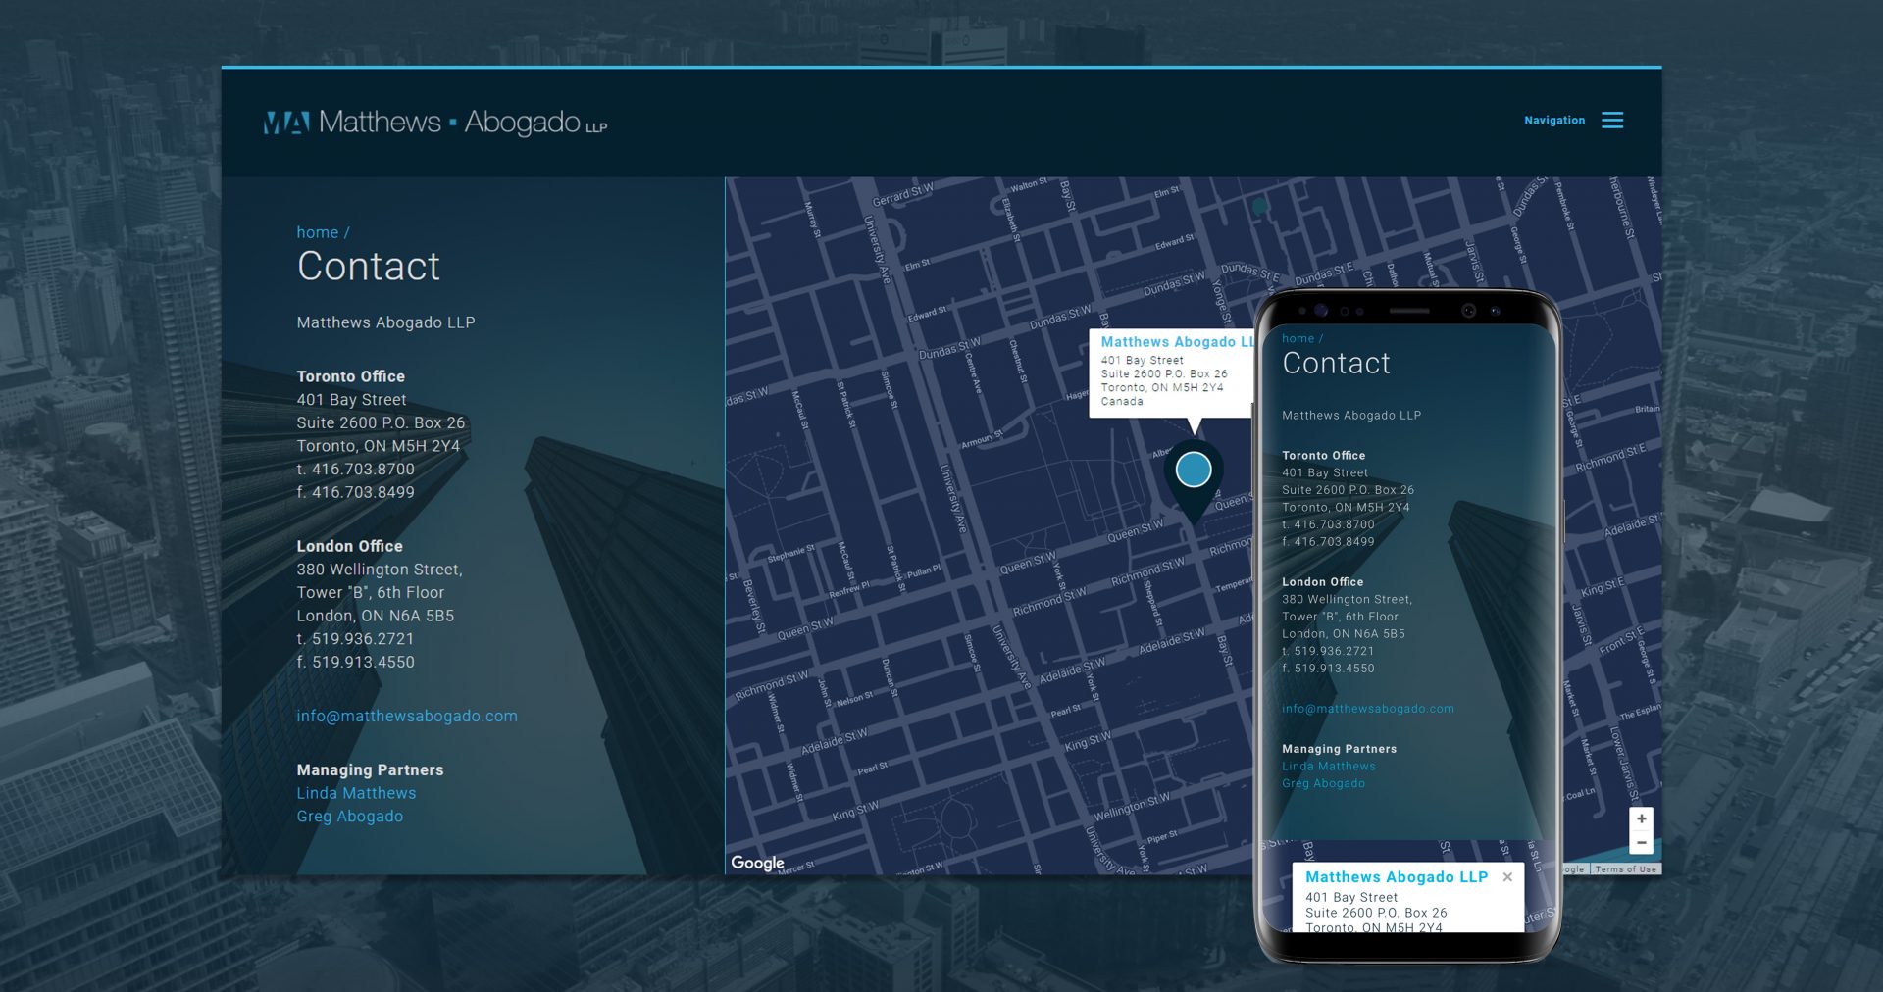This screenshot has height=992, width=1883.
Task: Zoom in the map with plus button
Action: click(x=1641, y=819)
